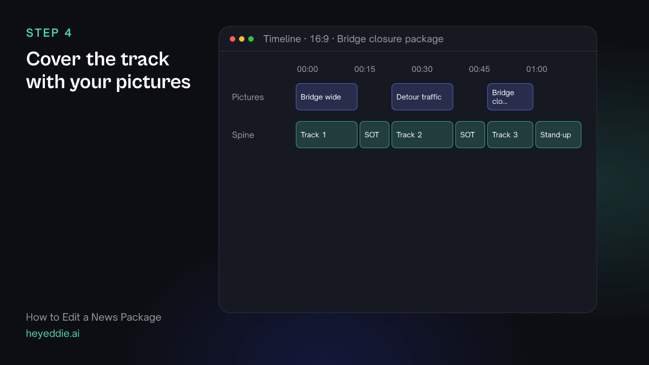Click the red close window button
Image resolution: width=649 pixels, height=365 pixels.
233,39
